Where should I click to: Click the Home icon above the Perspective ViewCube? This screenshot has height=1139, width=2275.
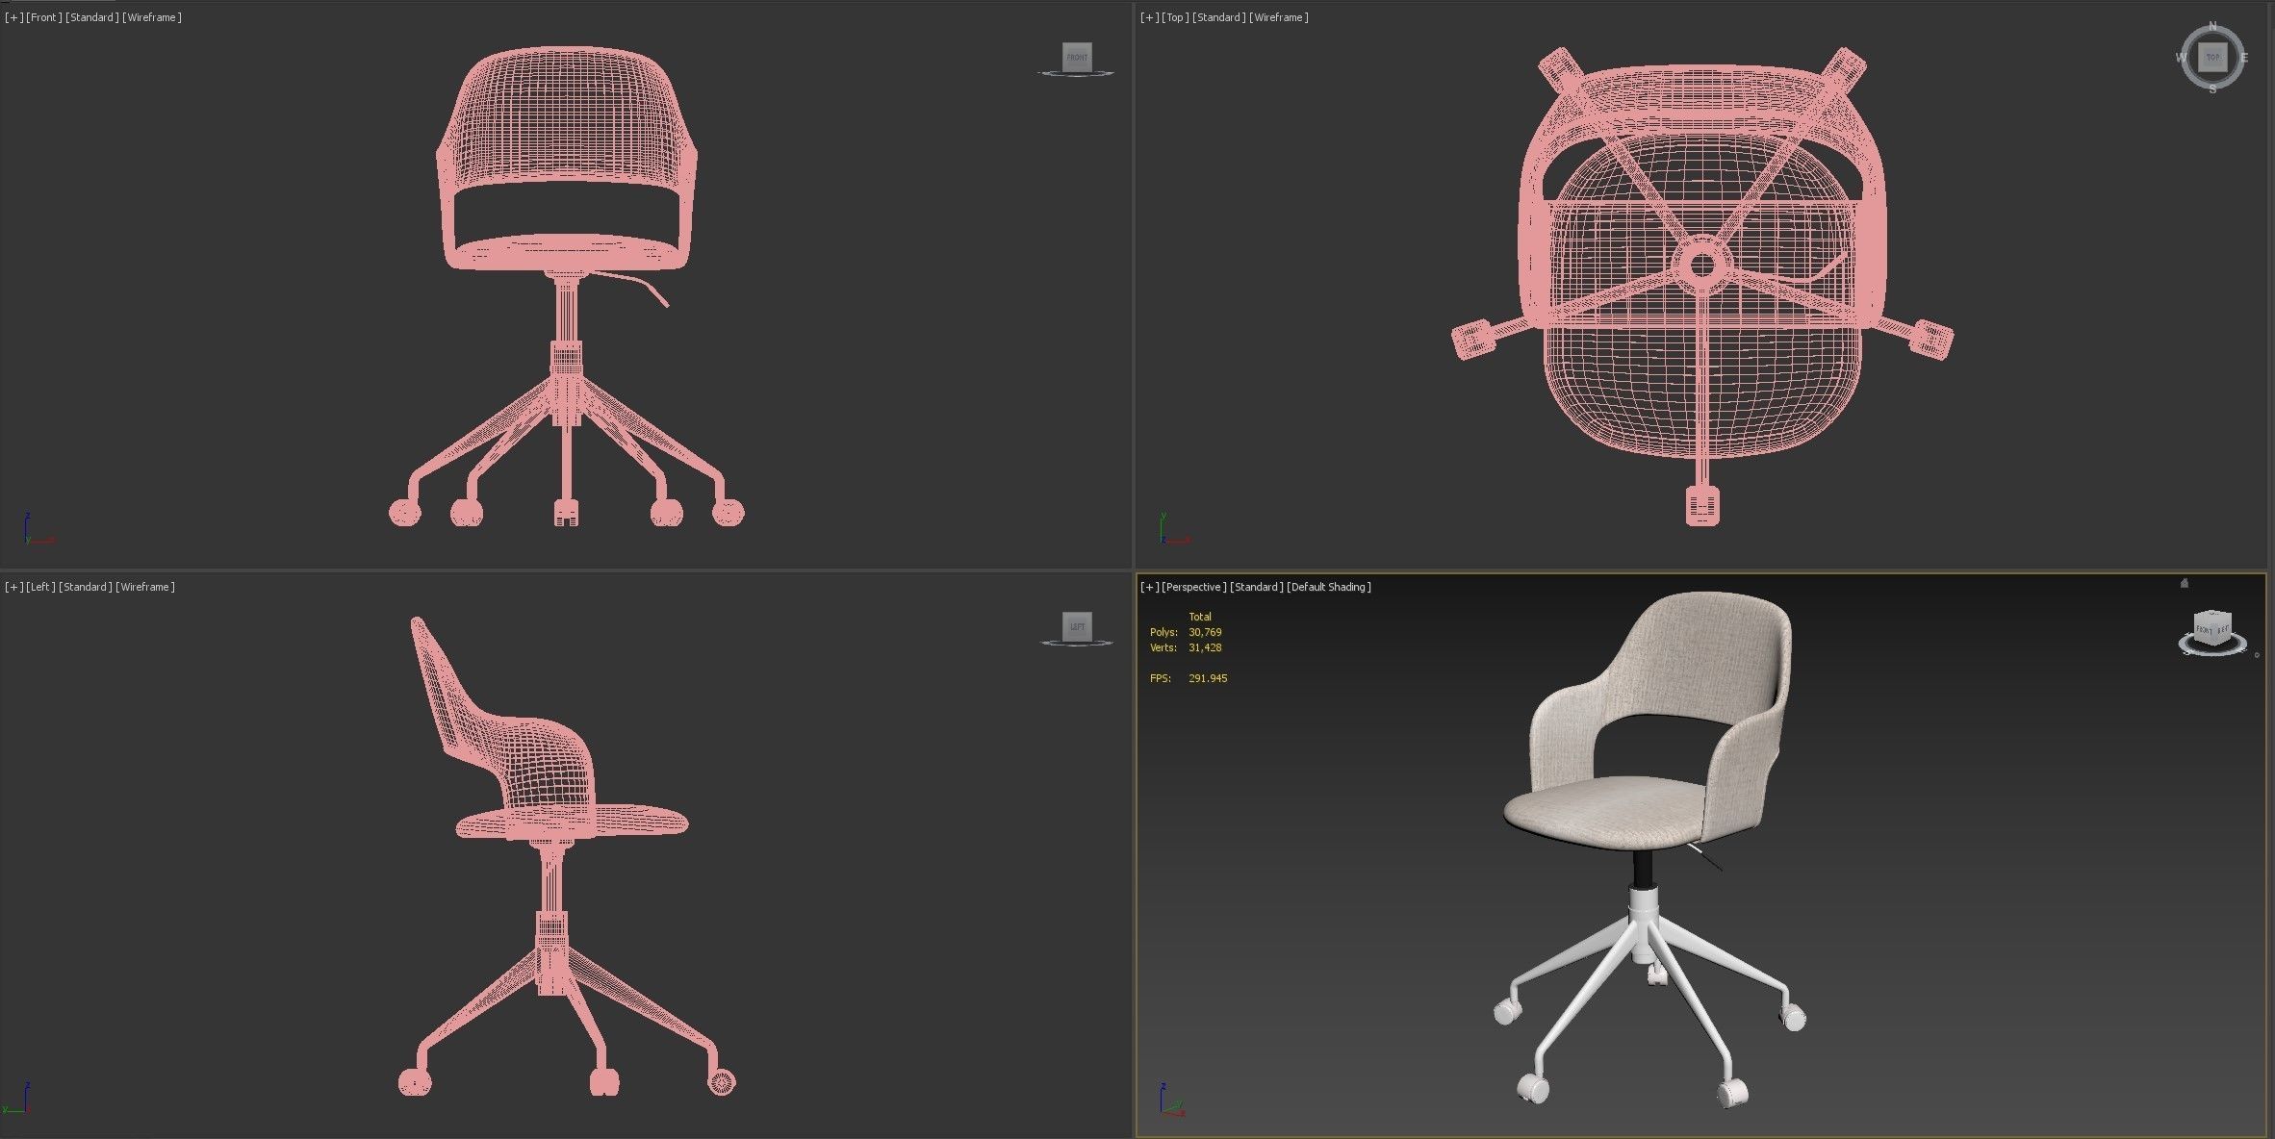(2184, 583)
